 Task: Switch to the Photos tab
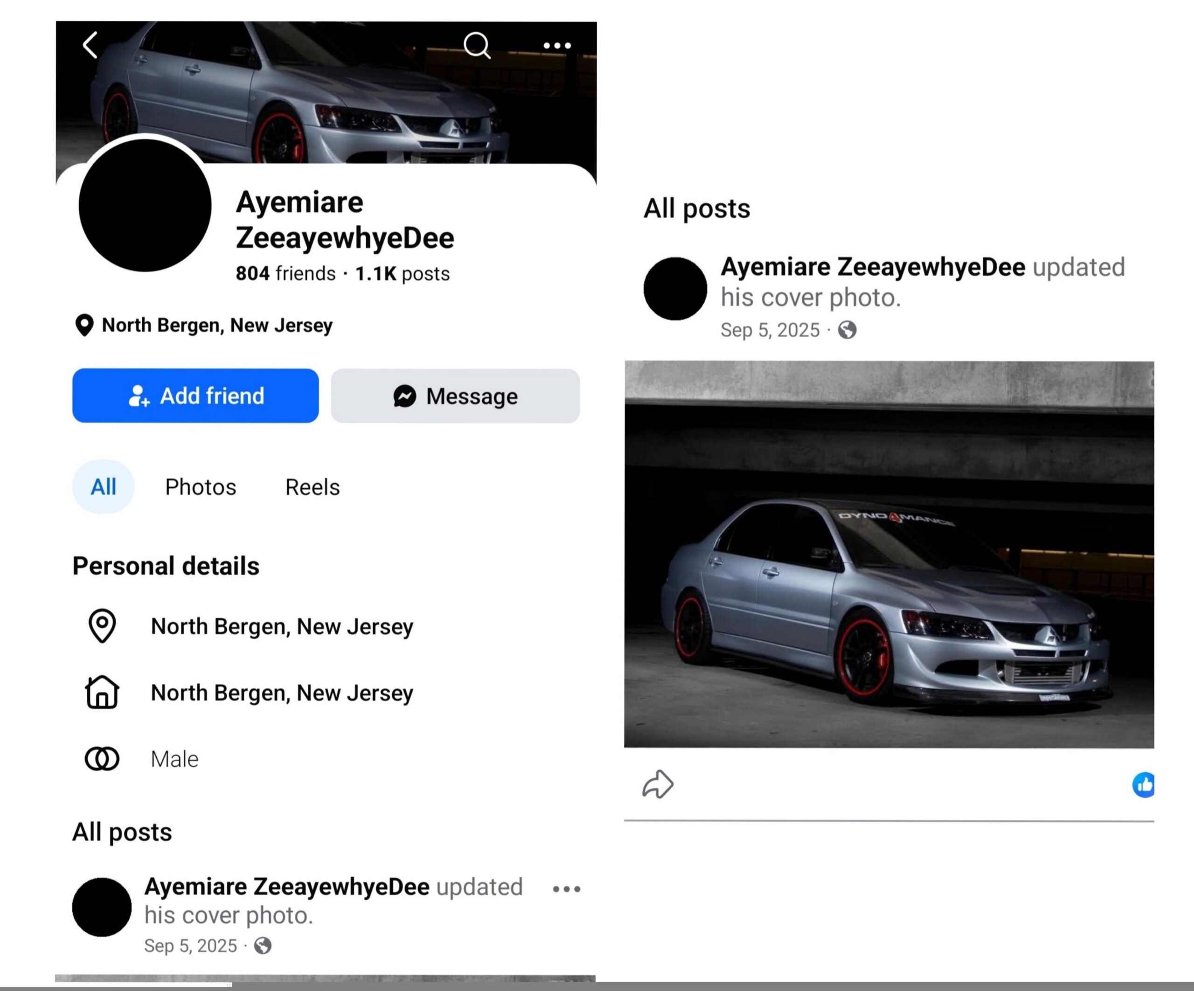pyautogui.click(x=200, y=487)
